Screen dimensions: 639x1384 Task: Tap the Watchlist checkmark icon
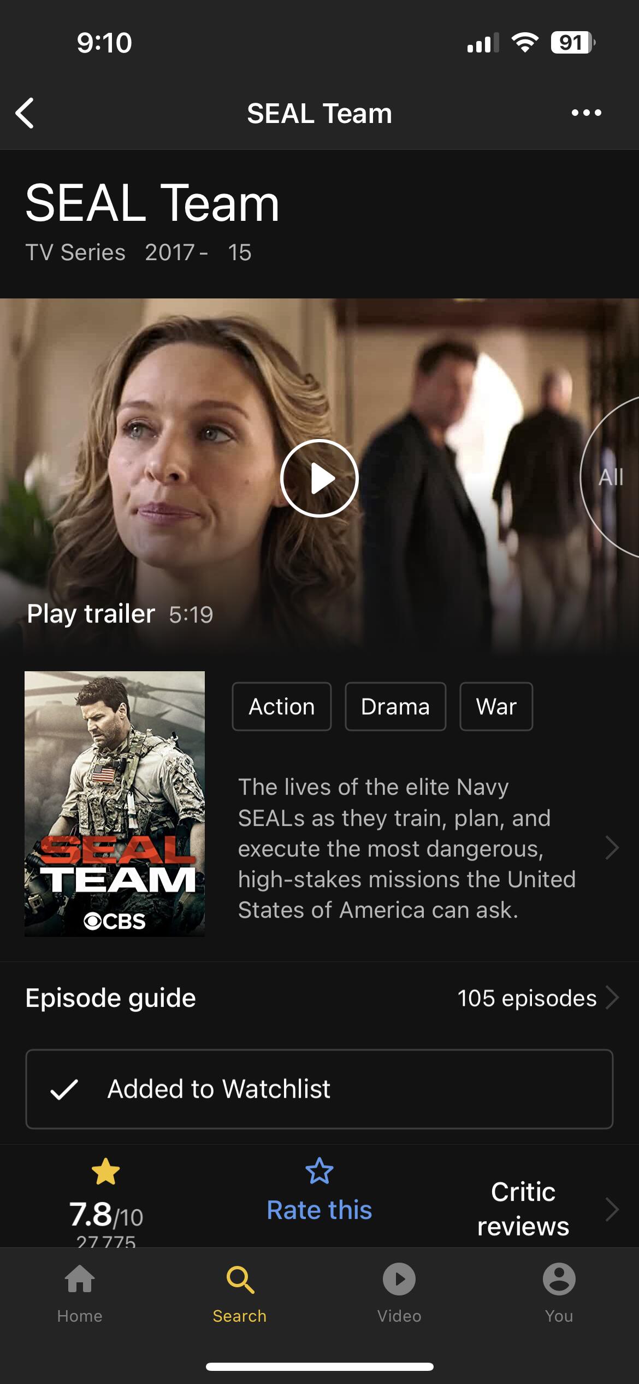point(64,1089)
